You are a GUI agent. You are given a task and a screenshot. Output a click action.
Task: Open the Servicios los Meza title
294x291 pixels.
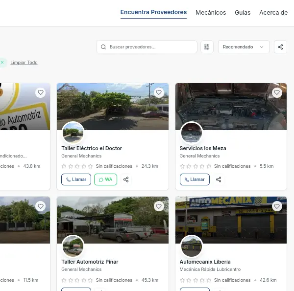point(203,148)
